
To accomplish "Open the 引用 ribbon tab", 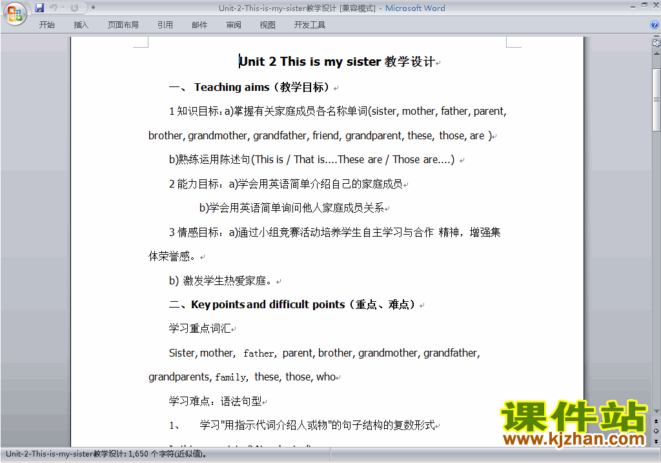I will point(165,25).
